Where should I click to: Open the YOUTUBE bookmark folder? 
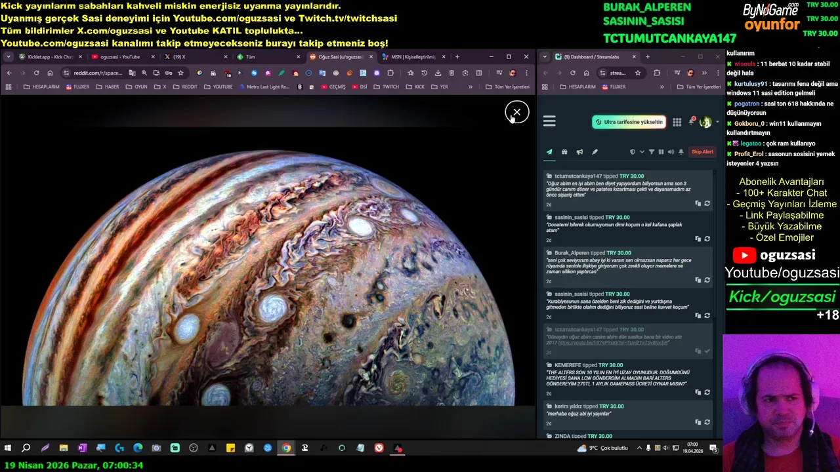click(218, 87)
